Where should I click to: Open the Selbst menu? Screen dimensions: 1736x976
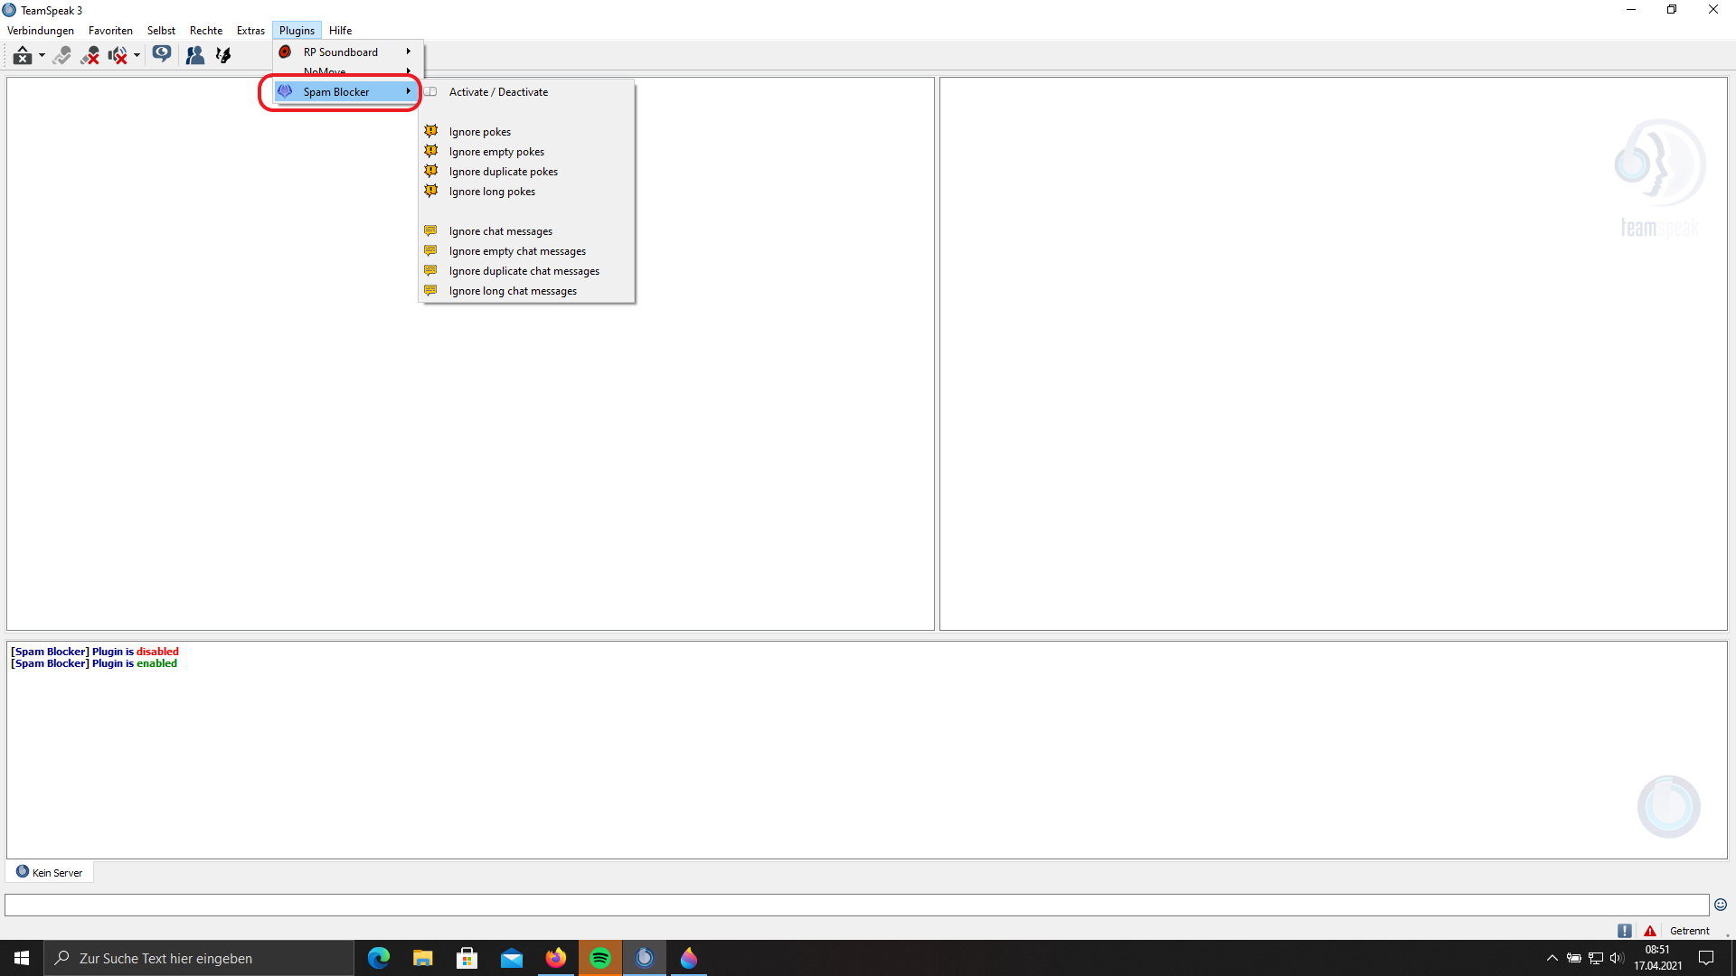pos(161,31)
